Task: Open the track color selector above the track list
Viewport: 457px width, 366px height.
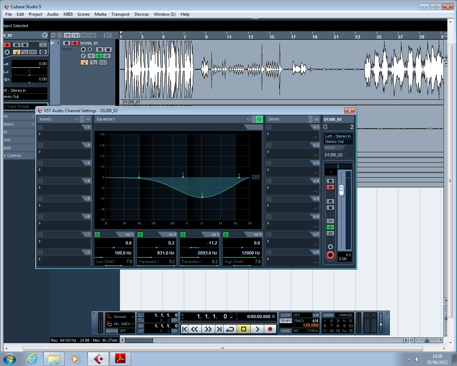Action: click(x=107, y=35)
